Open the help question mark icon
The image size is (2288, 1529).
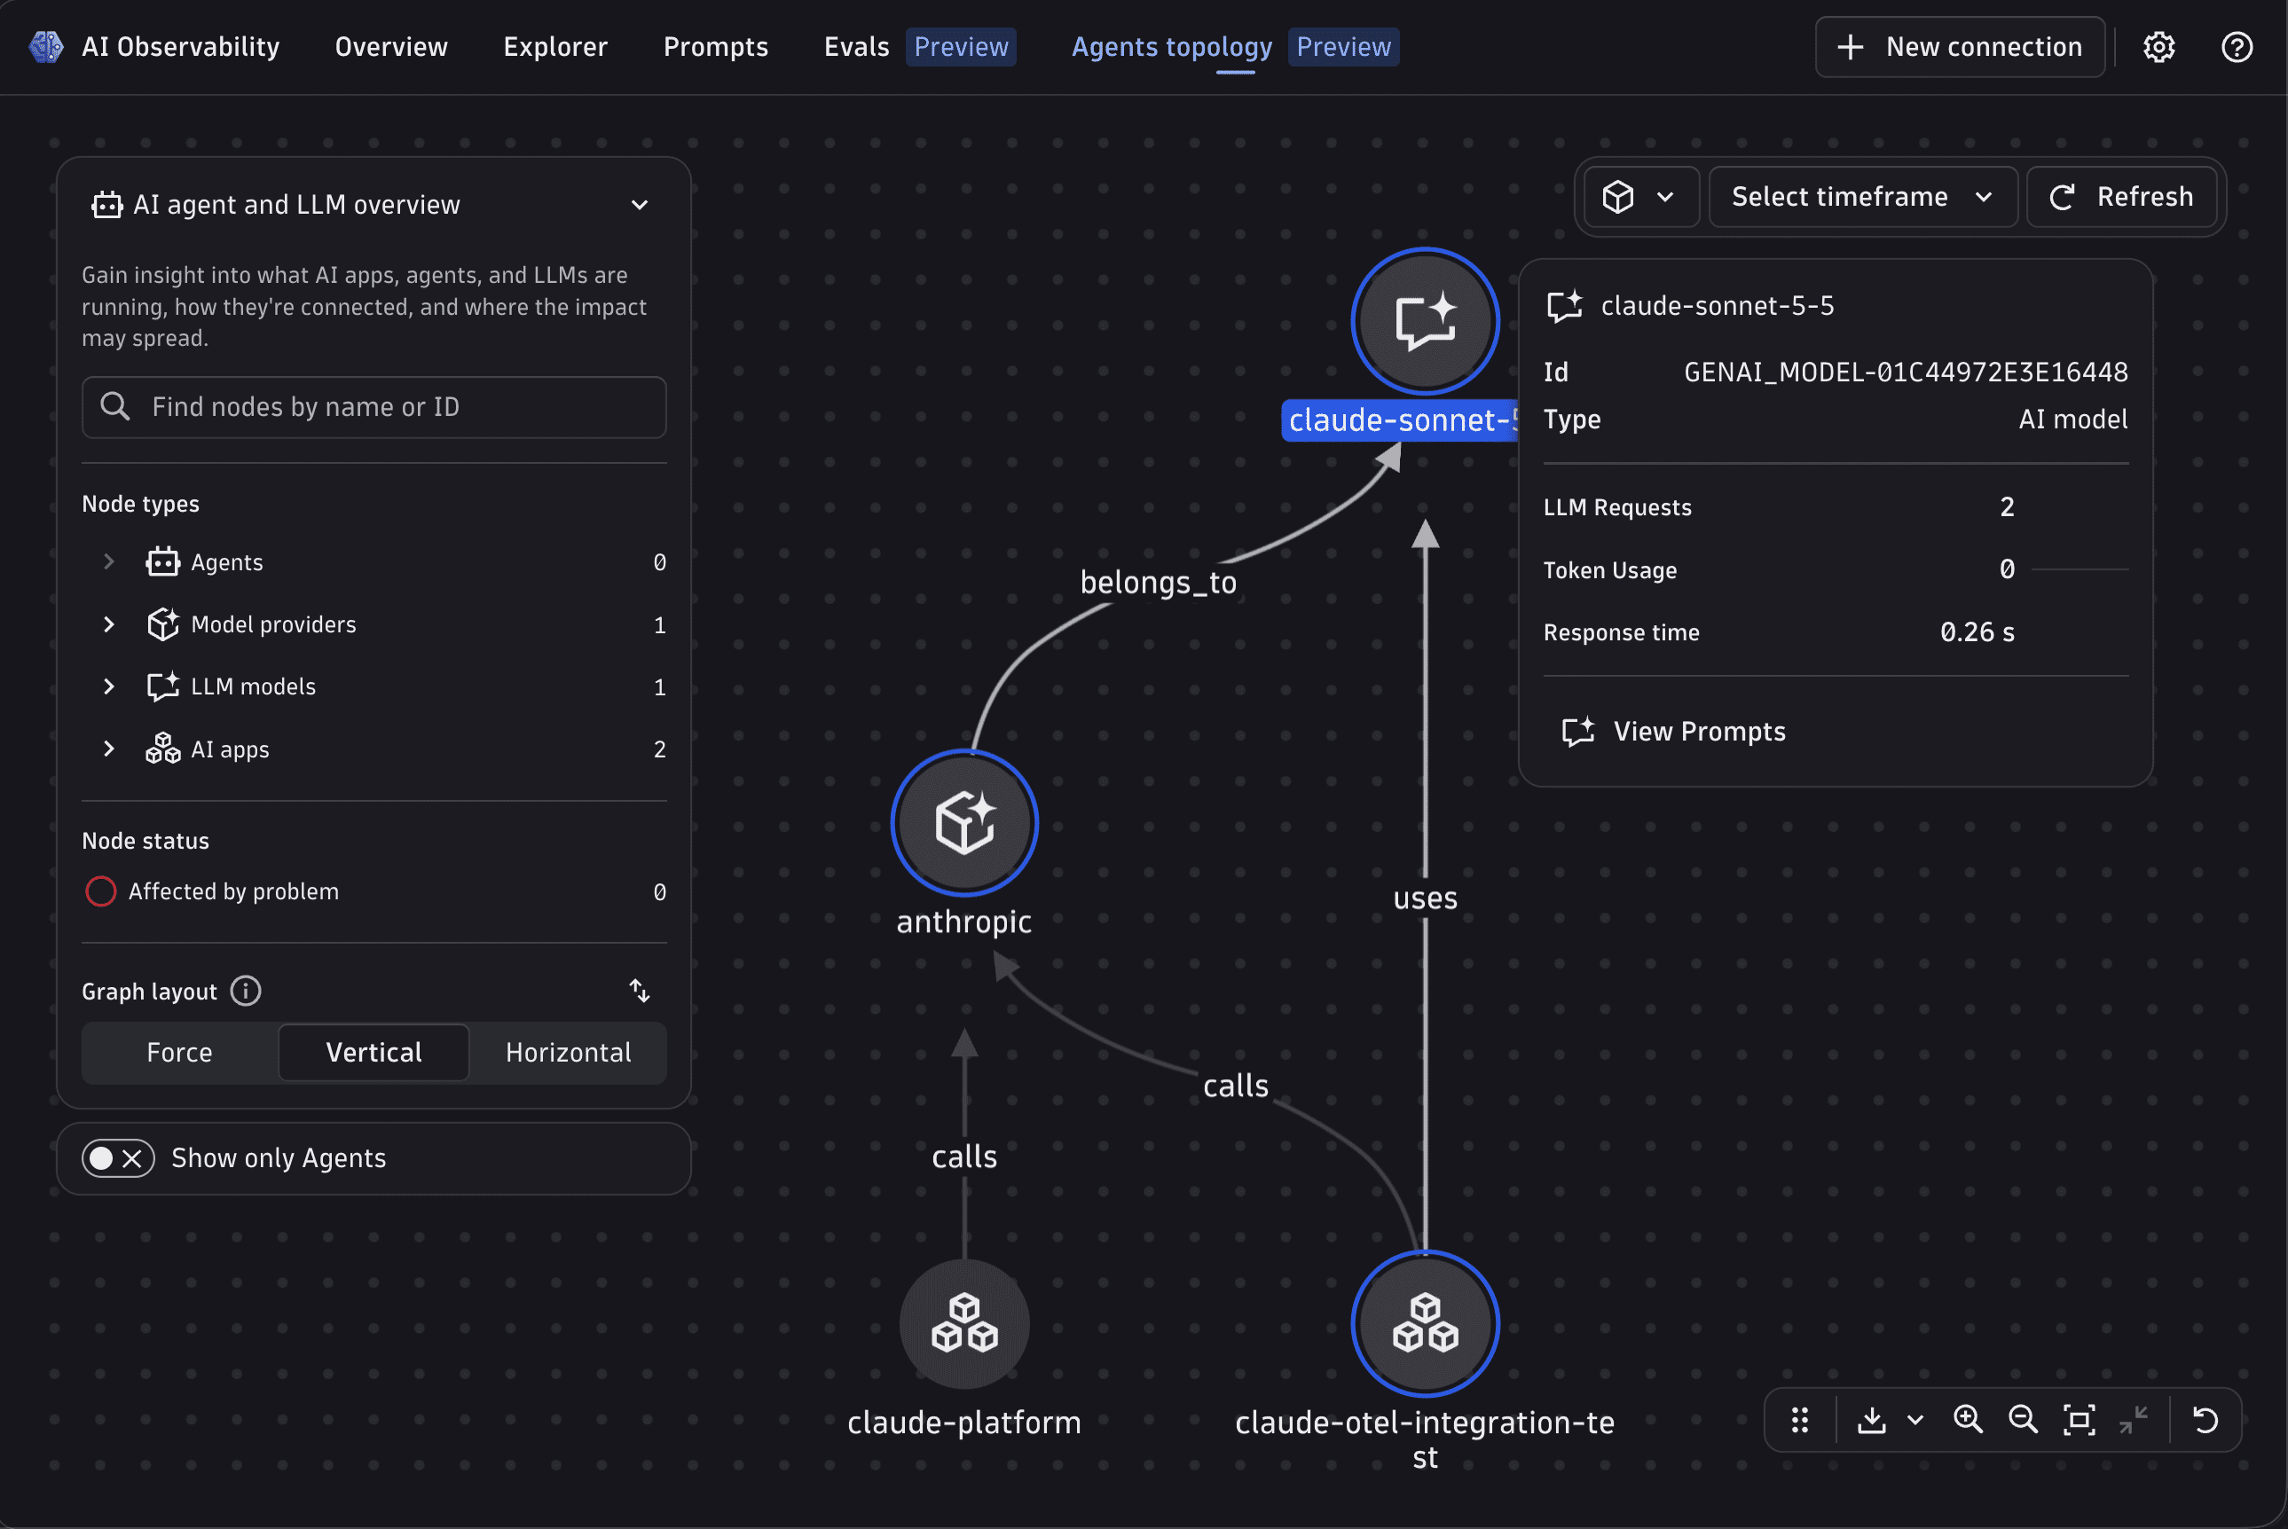2237,47
